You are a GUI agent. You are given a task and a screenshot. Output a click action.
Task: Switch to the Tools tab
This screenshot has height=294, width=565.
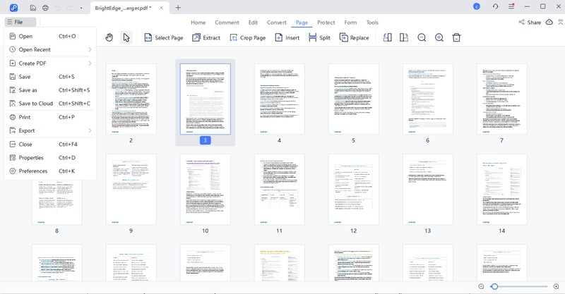click(x=372, y=23)
